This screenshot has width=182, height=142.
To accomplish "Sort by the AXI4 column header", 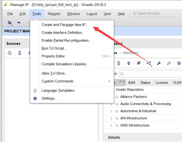I will (132, 83).
